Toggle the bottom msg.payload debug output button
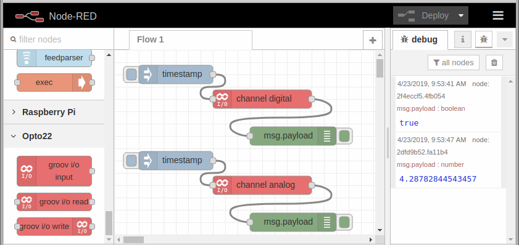This screenshot has height=245, width=519. [344, 222]
